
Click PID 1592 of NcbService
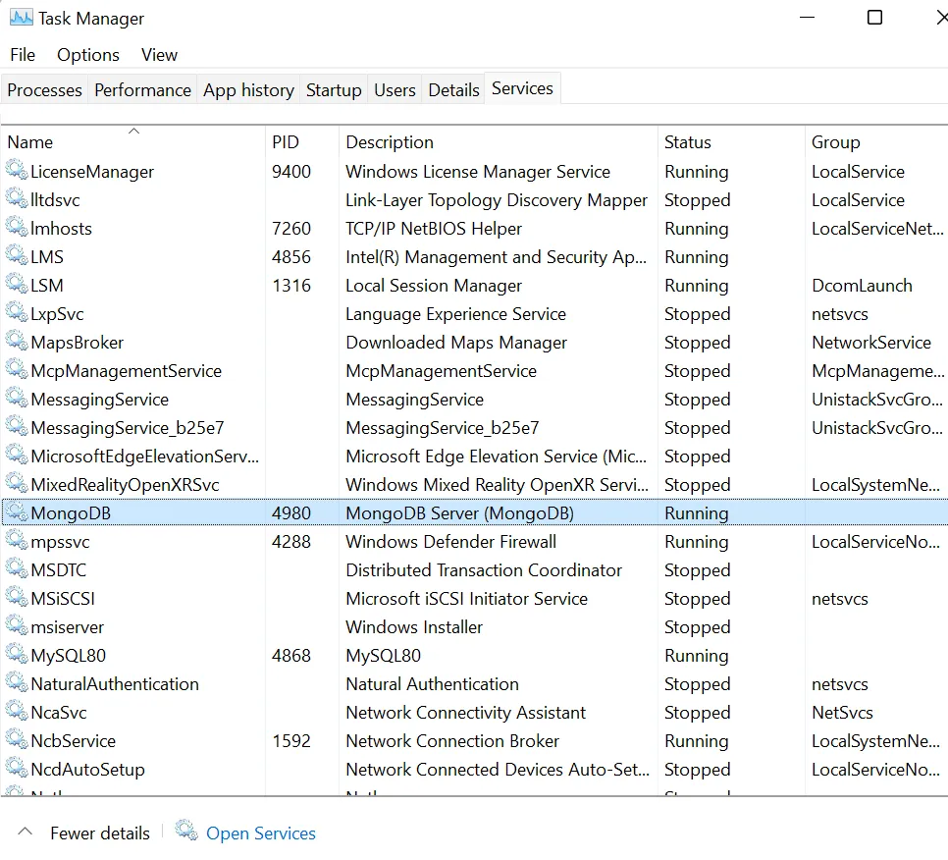(x=291, y=741)
